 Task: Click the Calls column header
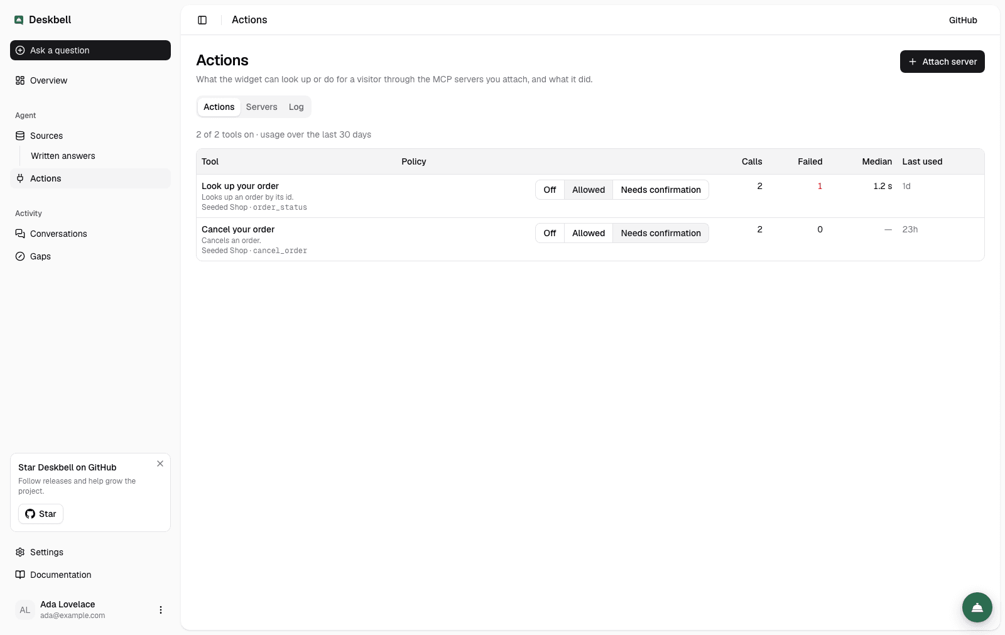752,161
